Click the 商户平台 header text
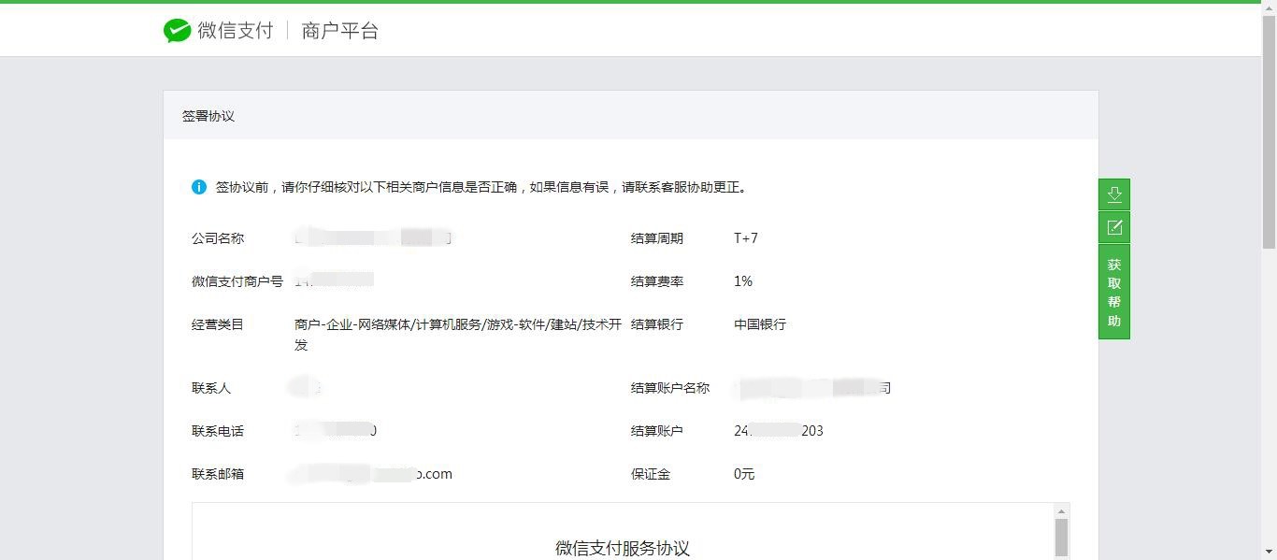 (340, 31)
